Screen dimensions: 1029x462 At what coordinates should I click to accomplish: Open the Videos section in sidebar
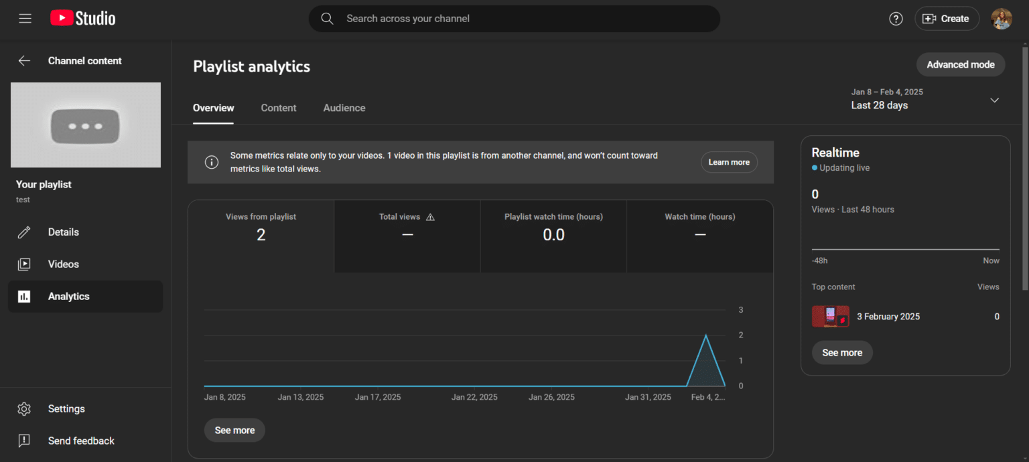(x=63, y=264)
